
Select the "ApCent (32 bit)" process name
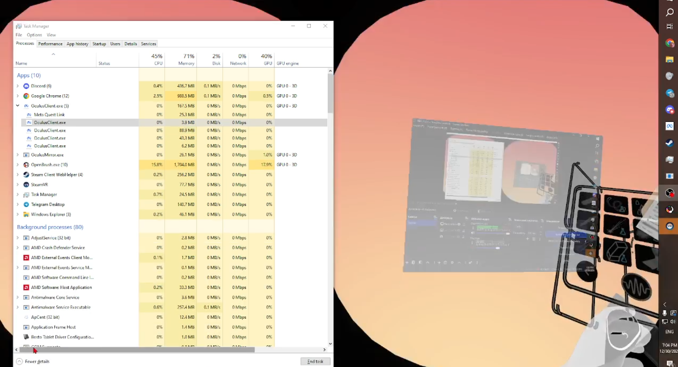[45, 317]
